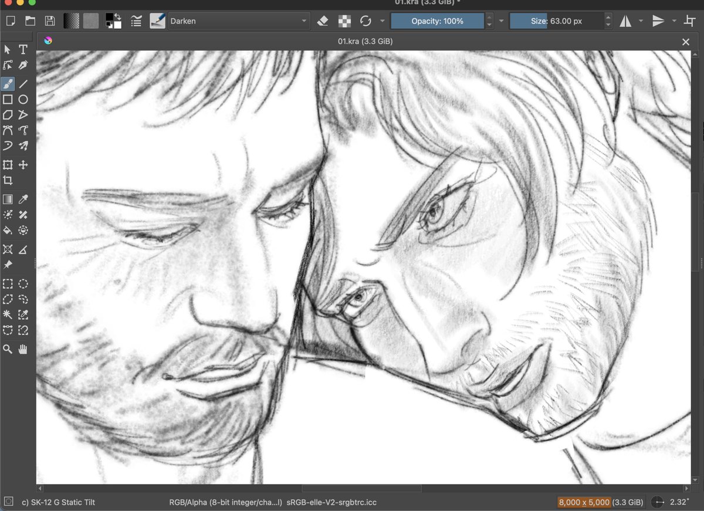Open the gradient chooser in toolbar
Screen dimensions: 704x511
(x=72, y=21)
